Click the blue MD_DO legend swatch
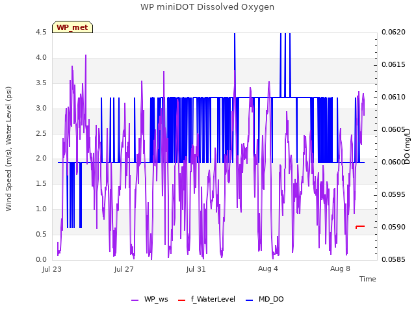 coord(249,300)
